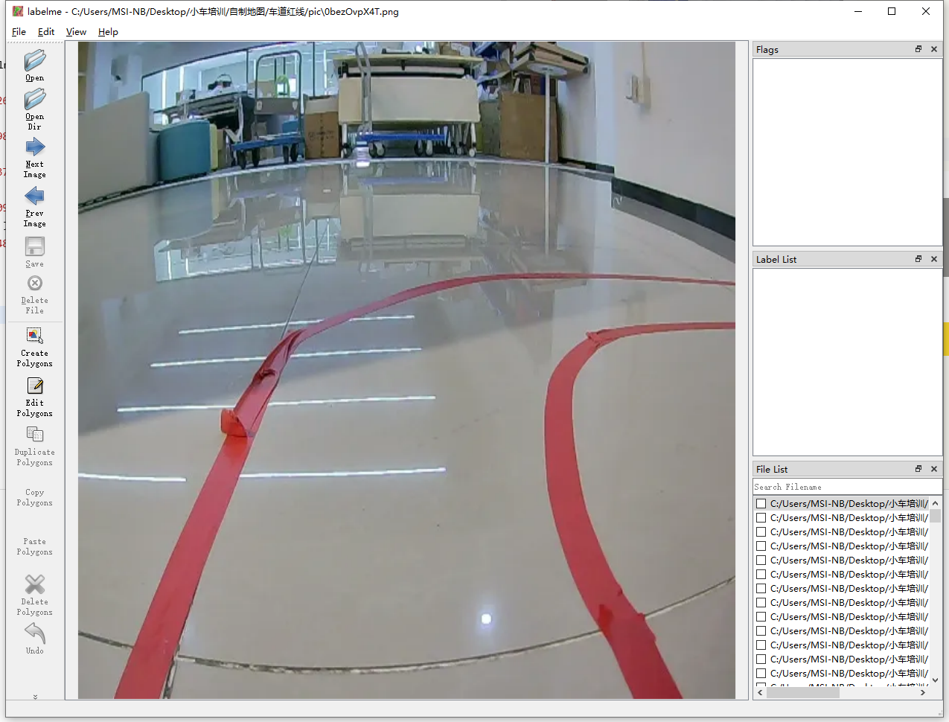Expand the toolbar overflow chevron at bottom

35,697
